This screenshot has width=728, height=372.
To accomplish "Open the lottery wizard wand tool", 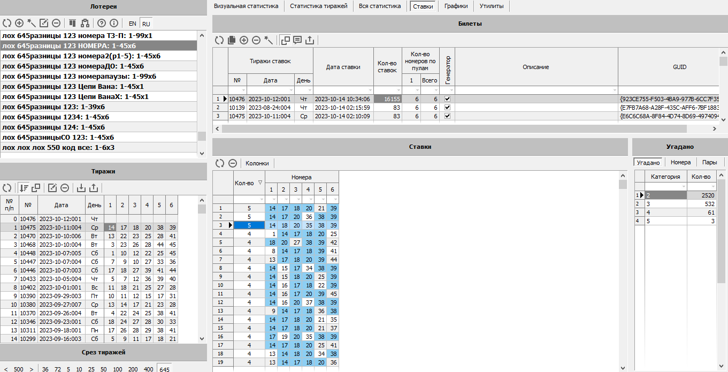I will pyautogui.click(x=32, y=23).
